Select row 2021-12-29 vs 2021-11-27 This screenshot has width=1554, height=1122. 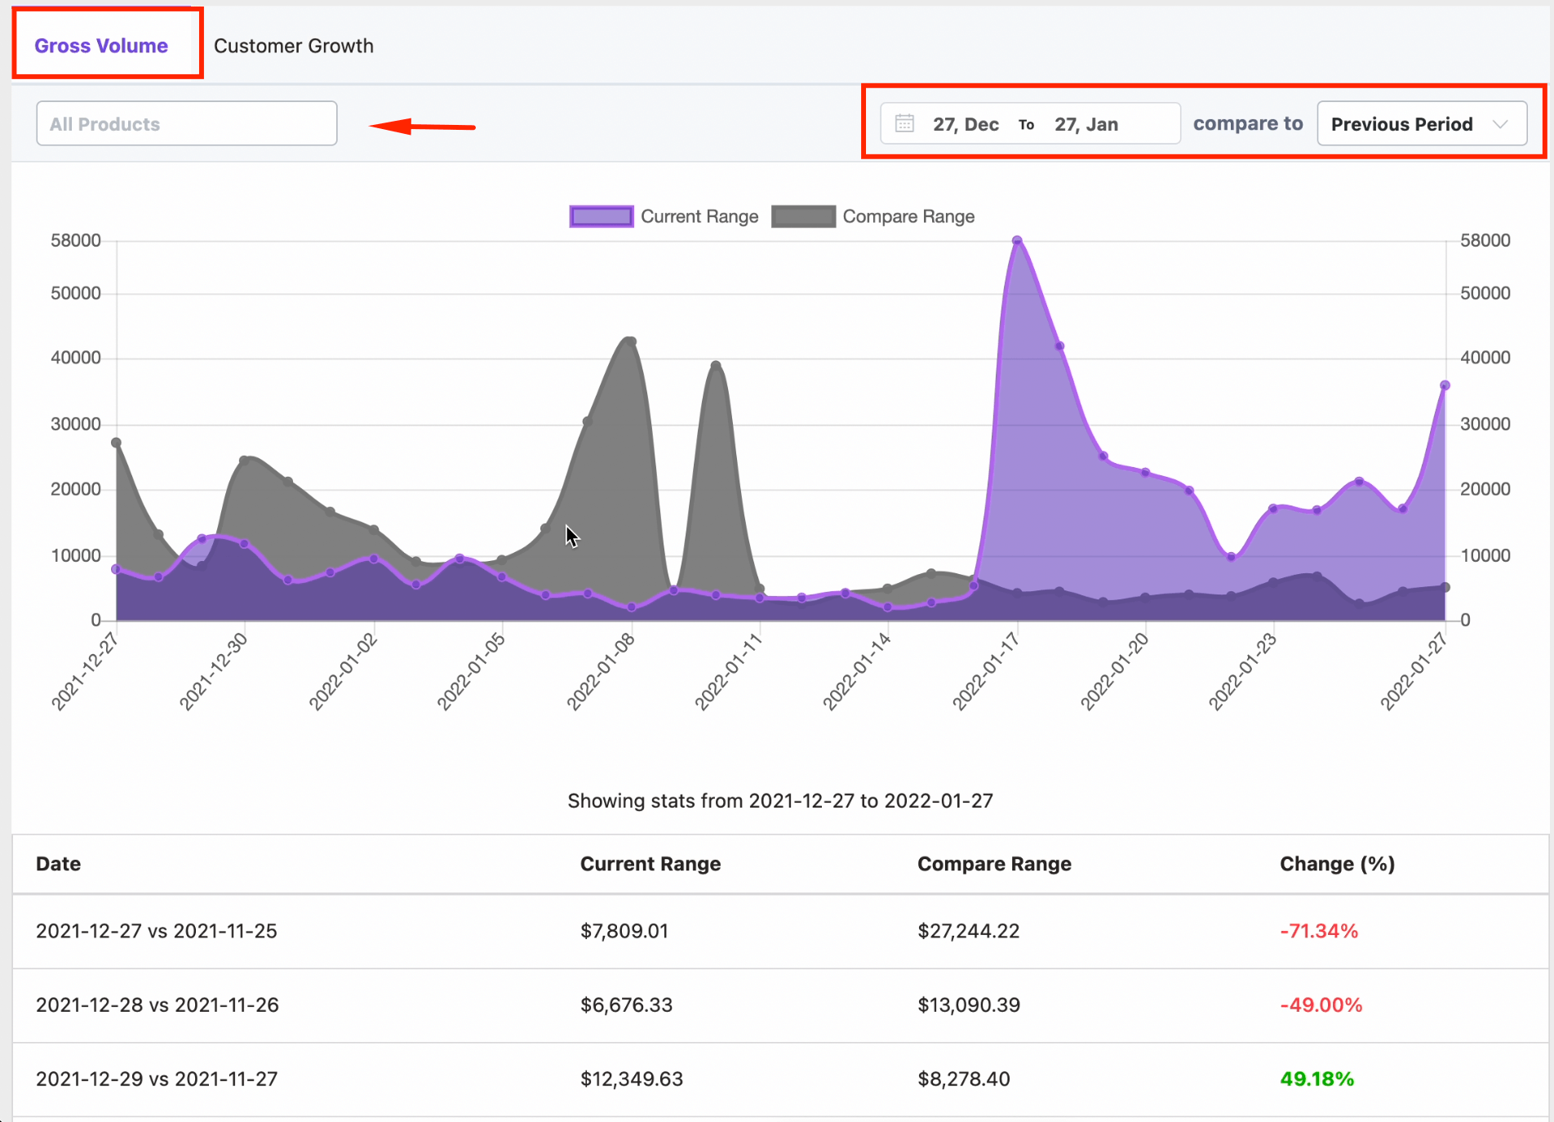tap(780, 1079)
